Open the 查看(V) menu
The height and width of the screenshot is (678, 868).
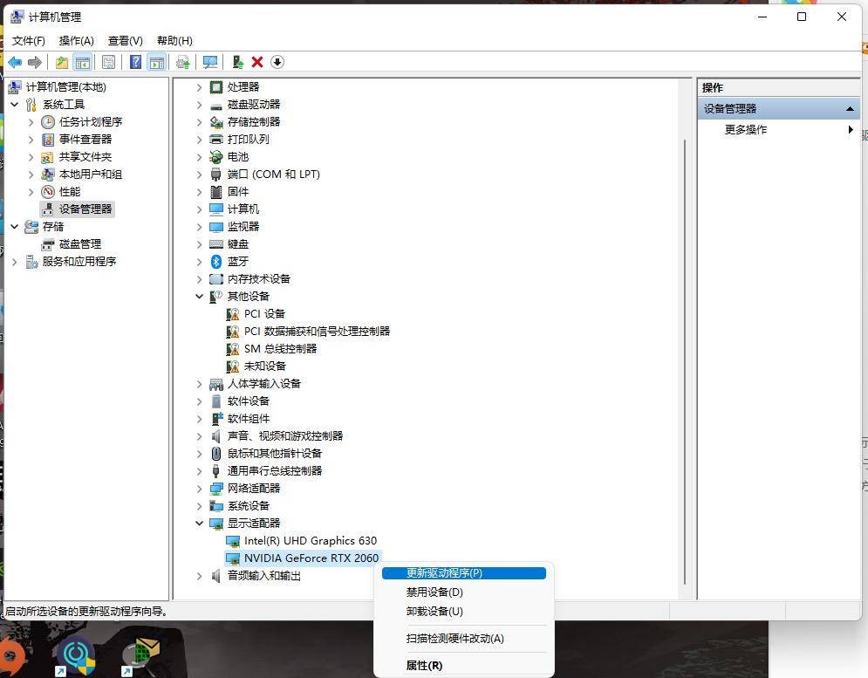pos(125,40)
